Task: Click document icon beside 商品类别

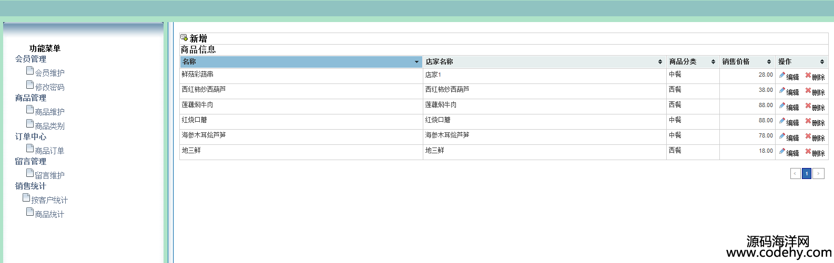Action: click(x=30, y=123)
